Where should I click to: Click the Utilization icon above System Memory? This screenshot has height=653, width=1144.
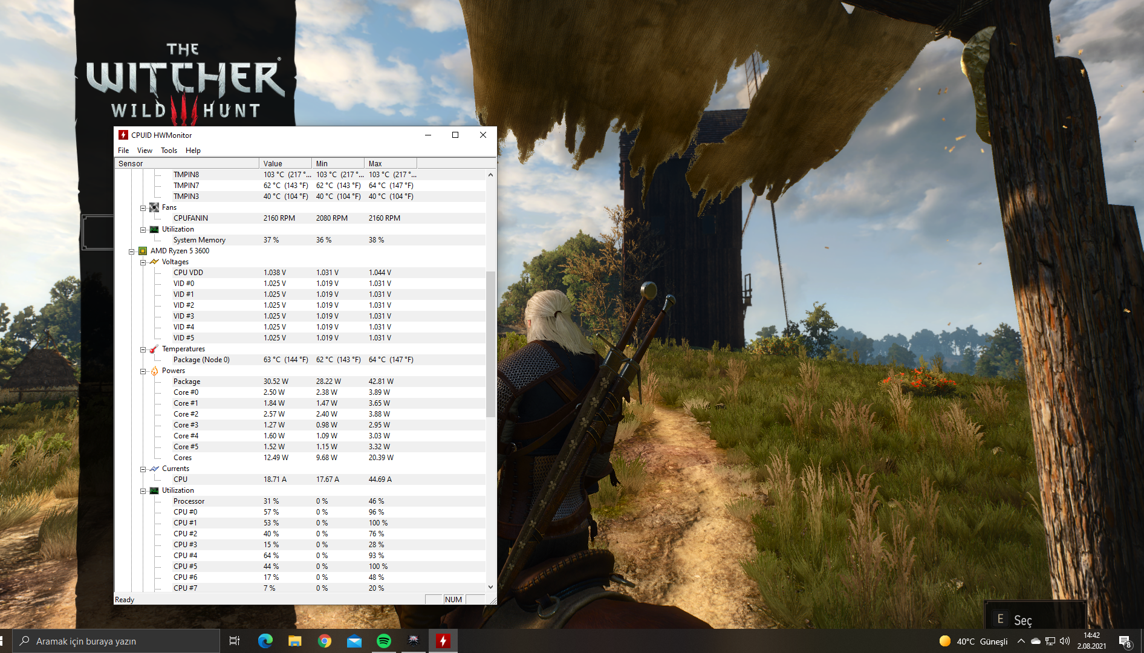click(154, 229)
